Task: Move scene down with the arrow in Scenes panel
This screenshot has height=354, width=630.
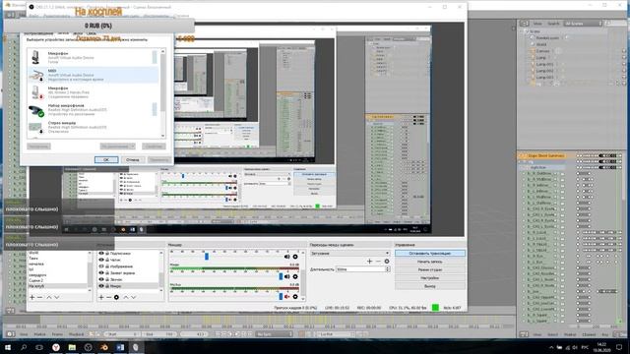Action: click(57, 297)
